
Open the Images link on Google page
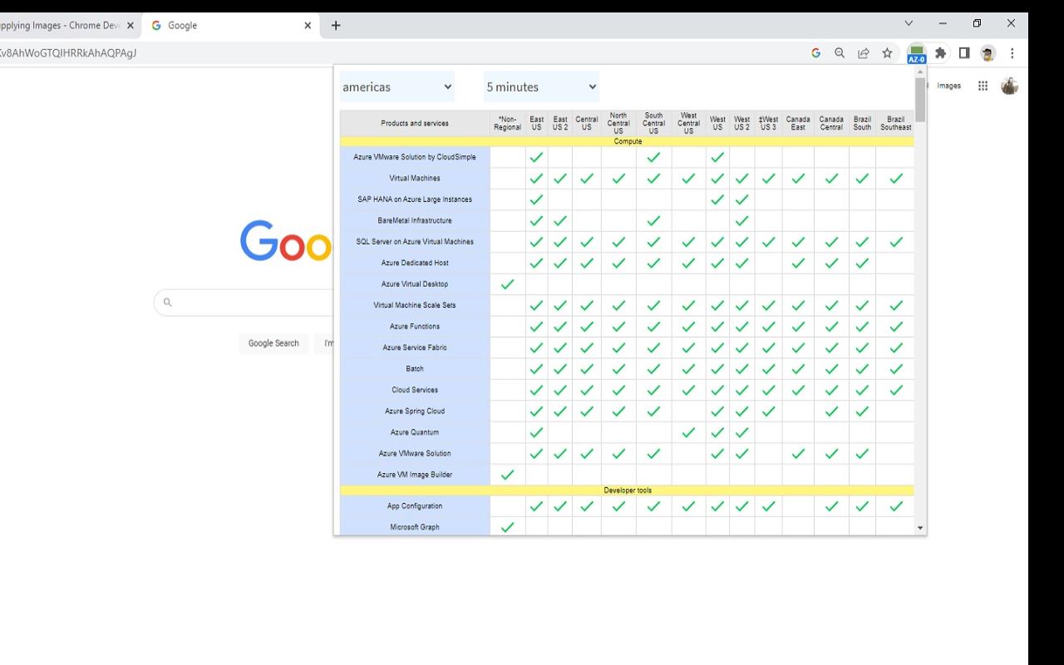[948, 86]
